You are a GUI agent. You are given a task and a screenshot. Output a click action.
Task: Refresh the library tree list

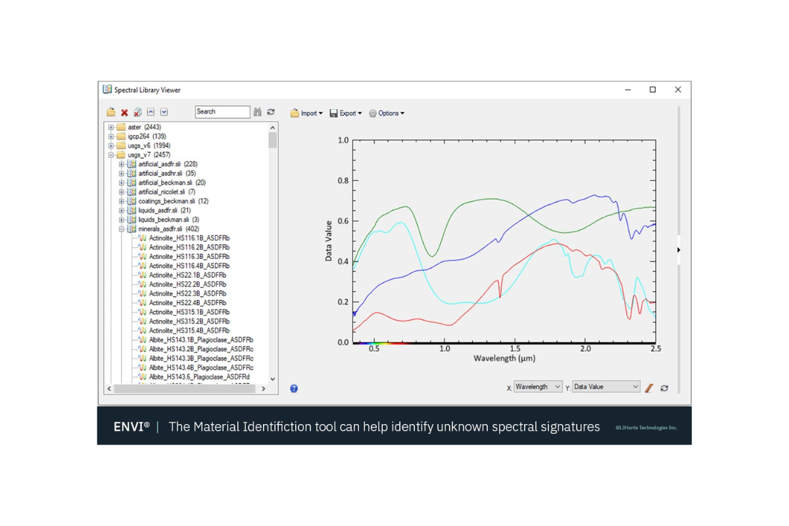(270, 112)
